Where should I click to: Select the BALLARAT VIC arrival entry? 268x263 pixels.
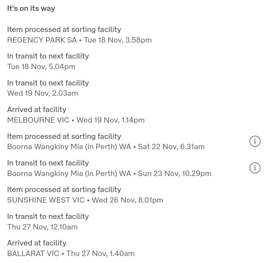[71, 253]
